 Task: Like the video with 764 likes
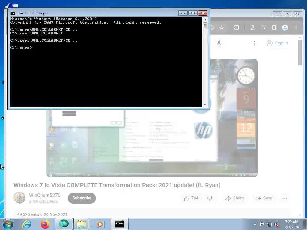point(190,198)
